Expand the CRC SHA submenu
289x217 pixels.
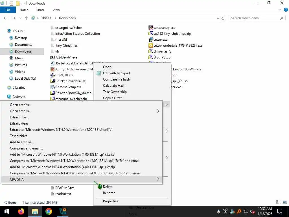(81, 179)
